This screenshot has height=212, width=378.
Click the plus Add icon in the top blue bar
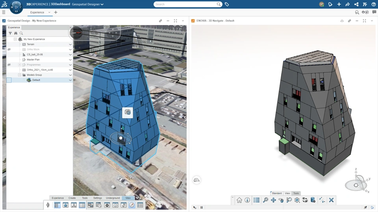tap(339, 4)
